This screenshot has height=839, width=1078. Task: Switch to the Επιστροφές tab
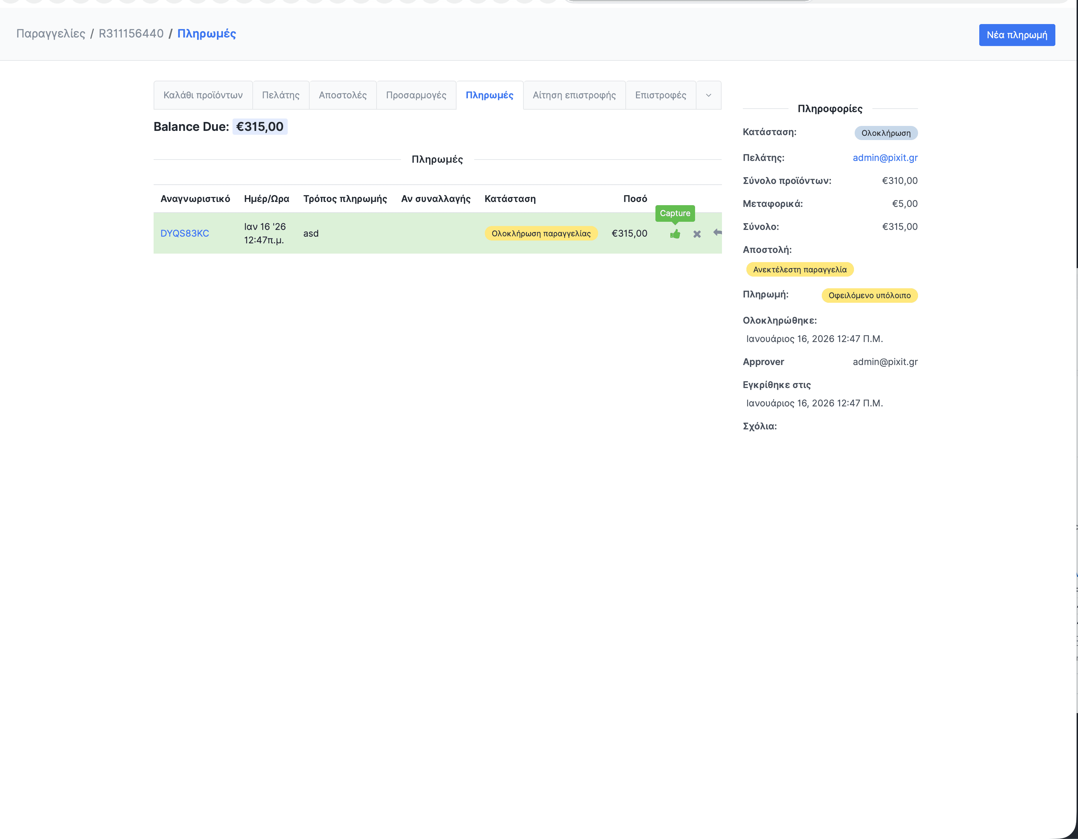[660, 95]
